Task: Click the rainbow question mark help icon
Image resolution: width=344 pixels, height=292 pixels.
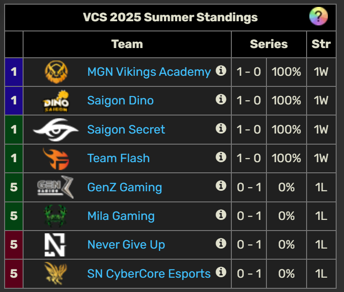Action: pyautogui.click(x=319, y=16)
